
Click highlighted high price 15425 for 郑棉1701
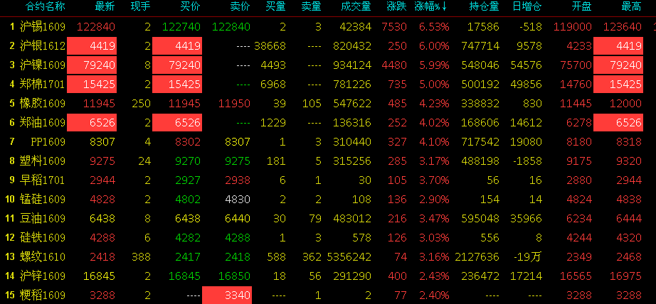618,85
